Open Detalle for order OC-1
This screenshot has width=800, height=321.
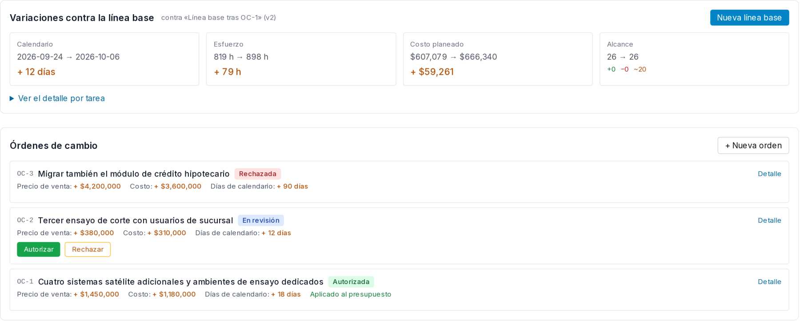769,282
